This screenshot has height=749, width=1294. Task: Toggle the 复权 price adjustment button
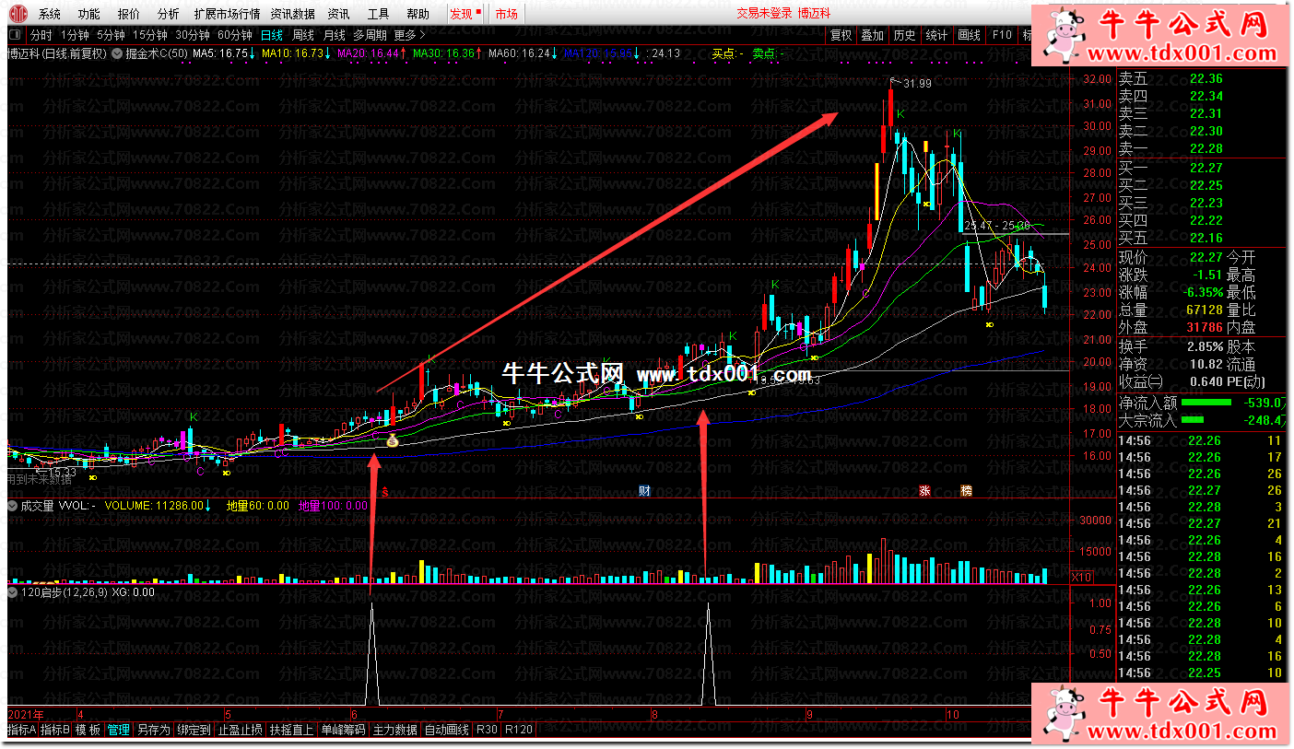841,36
